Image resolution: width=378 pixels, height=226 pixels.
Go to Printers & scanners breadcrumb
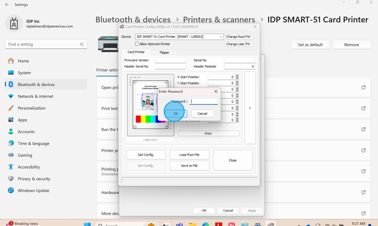219,19
